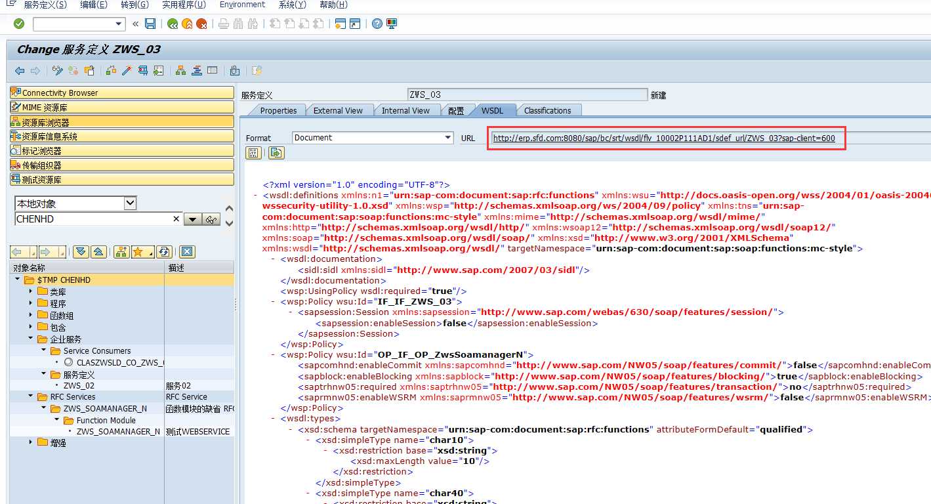
Task: Click the display navigation window icon
Action: 196,71
